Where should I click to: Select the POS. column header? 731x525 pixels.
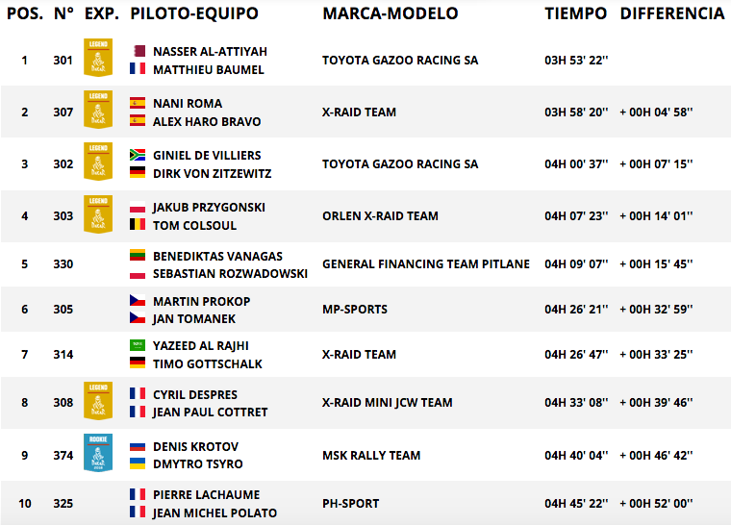(25, 13)
